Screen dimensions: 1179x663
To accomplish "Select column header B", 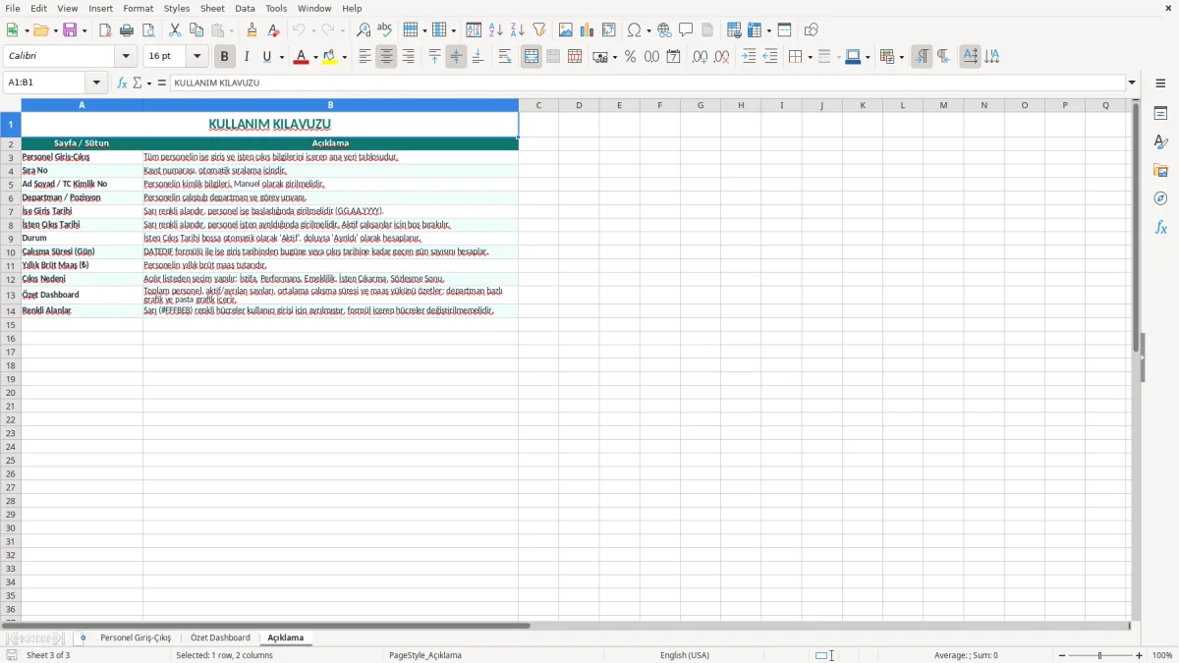I will [330, 105].
